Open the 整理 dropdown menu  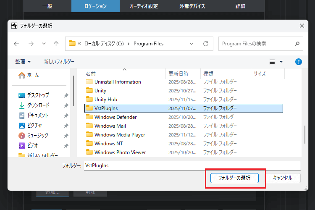23,62
